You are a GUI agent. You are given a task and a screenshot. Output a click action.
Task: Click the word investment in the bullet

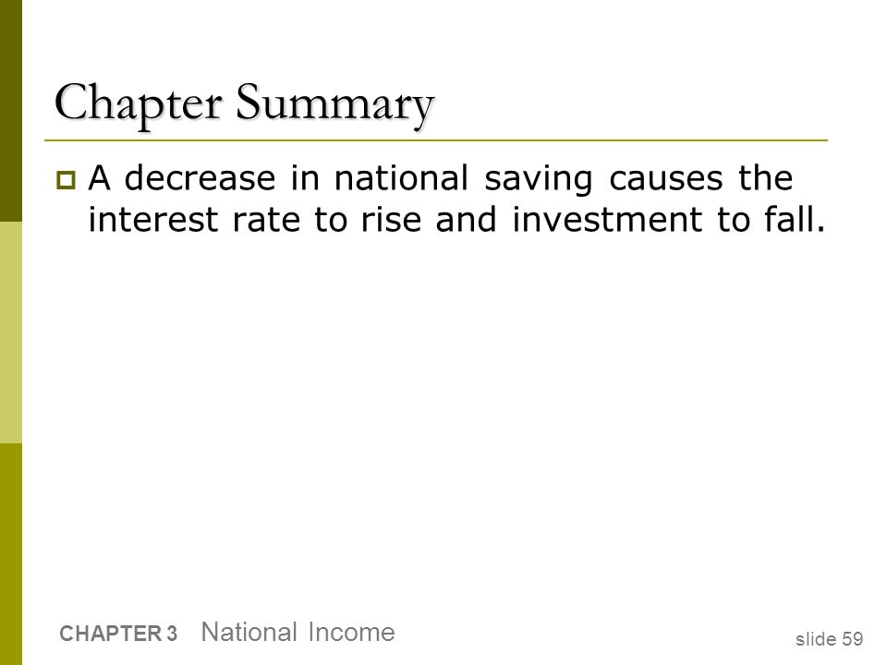[x=607, y=220]
